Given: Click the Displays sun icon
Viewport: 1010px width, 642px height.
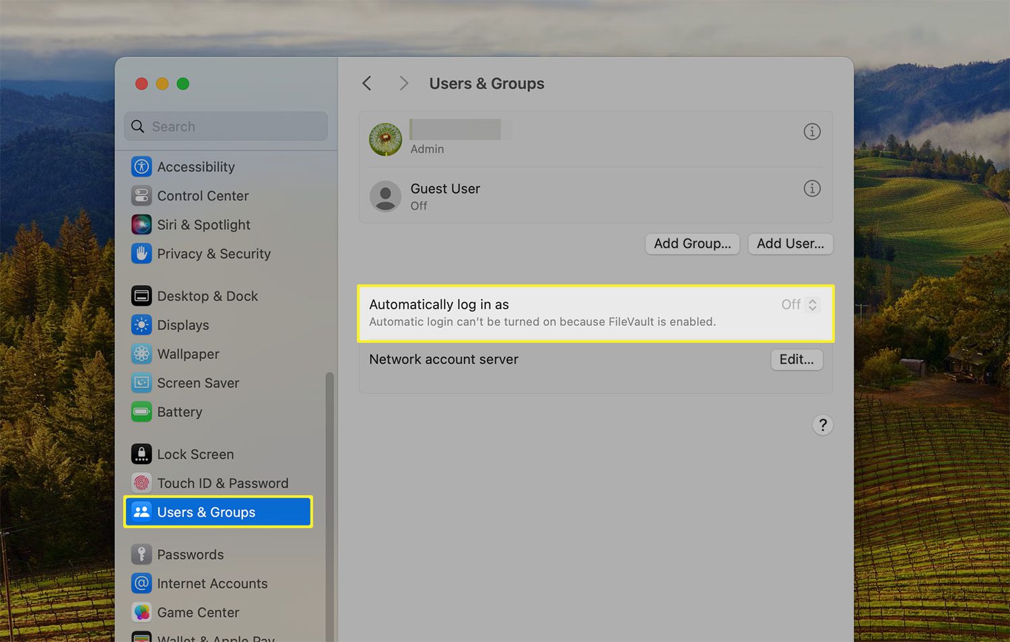Looking at the screenshot, I should (141, 325).
